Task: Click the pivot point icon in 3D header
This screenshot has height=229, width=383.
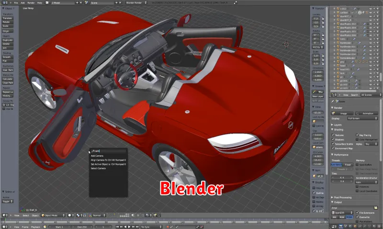Action: [79, 215]
